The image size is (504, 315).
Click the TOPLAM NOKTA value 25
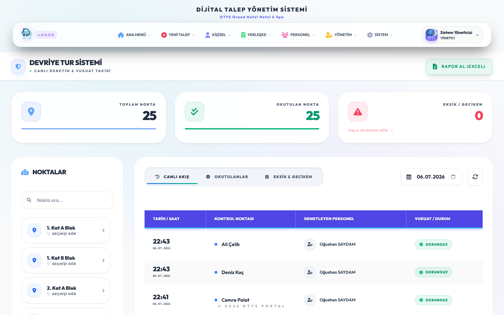coord(149,115)
